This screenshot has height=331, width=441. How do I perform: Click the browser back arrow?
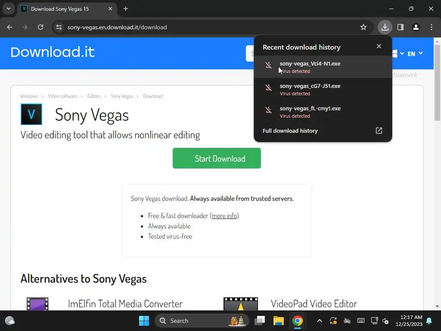[9, 27]
